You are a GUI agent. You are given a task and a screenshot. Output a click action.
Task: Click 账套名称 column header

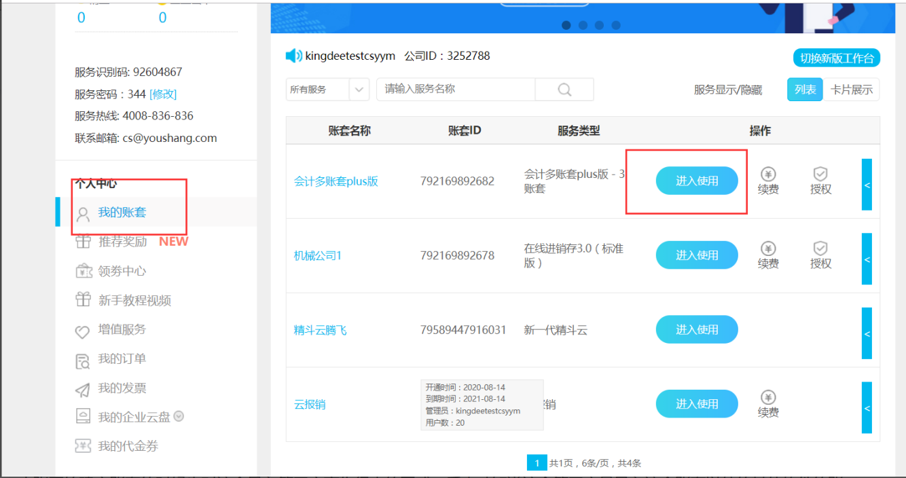(x=349, y=130)
